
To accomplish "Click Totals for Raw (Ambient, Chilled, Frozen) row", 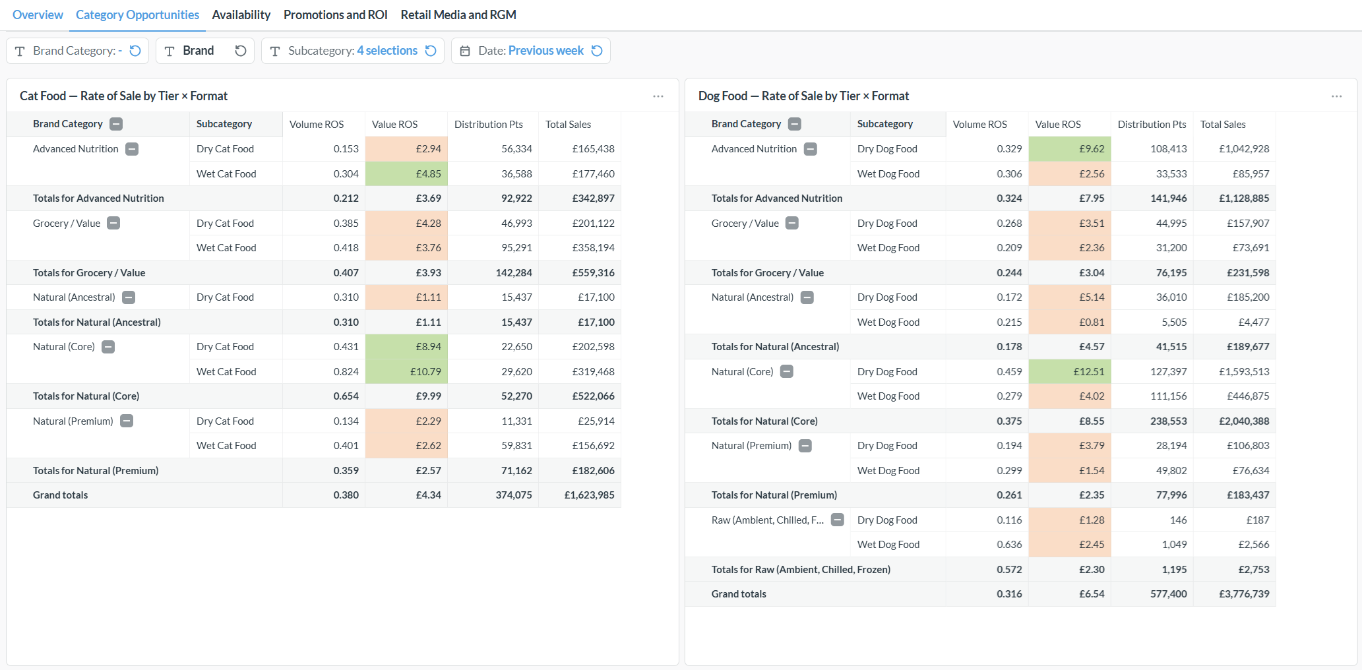I will coord(980,569).
